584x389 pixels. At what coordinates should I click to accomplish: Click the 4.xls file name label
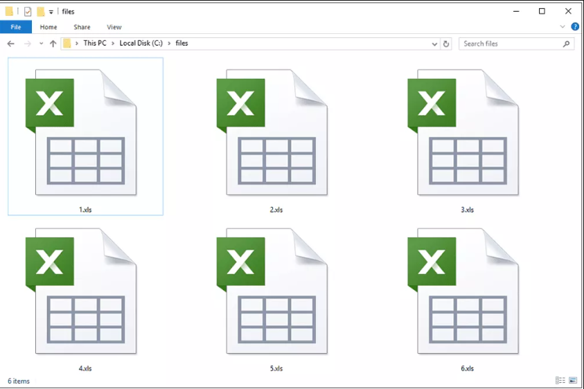[85, 368]
